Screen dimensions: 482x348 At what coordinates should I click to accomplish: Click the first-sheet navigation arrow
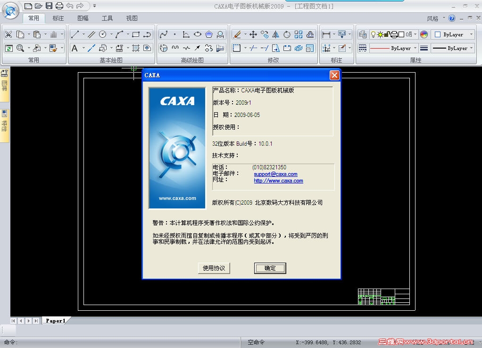click(x=13, y=321)
